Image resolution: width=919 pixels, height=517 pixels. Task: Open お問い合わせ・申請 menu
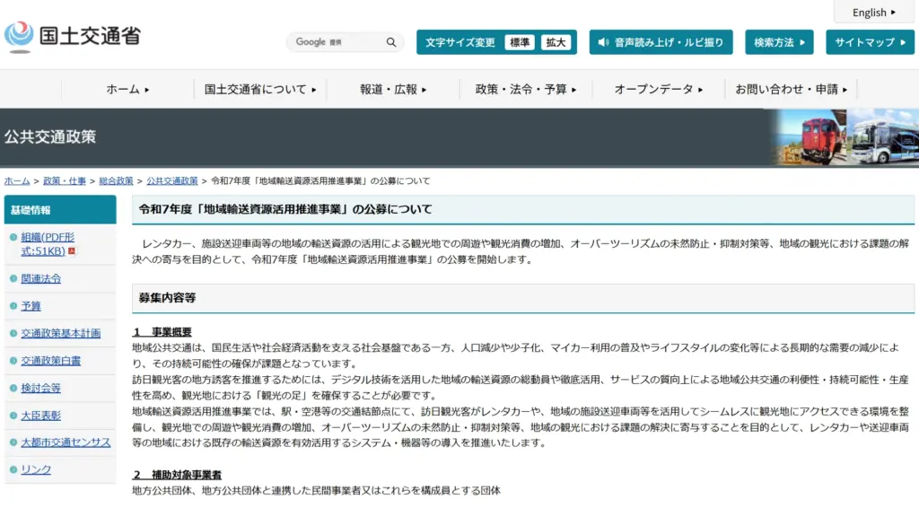tap(792, 89)
